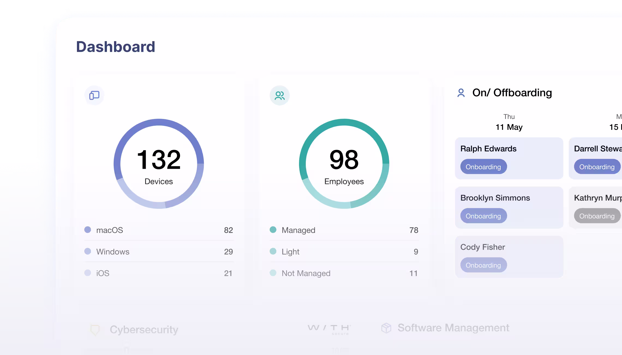Click the 132 Devices donut chart
Screen dimensions: 622x355
159,164
